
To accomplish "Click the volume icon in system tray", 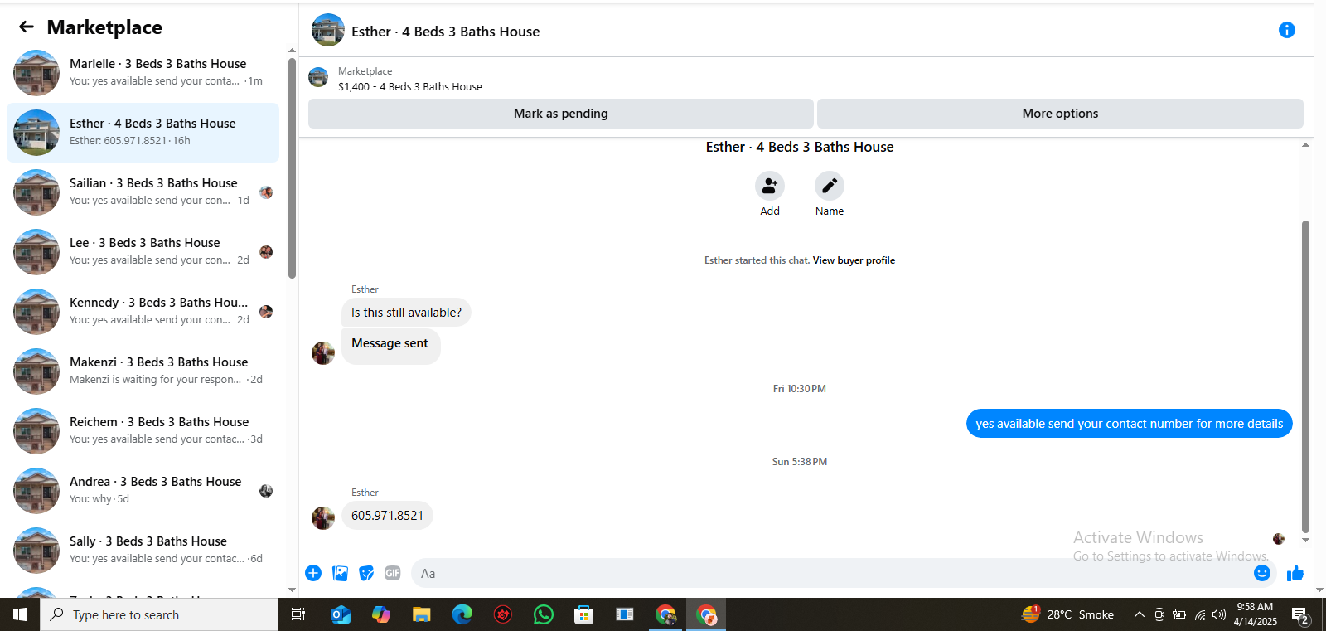I will point(1218,614).
